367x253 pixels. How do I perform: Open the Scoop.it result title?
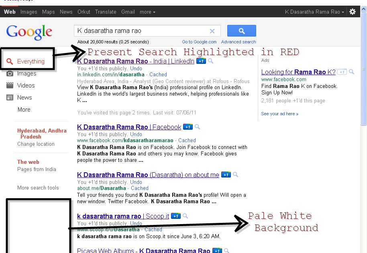click(123, 216)
